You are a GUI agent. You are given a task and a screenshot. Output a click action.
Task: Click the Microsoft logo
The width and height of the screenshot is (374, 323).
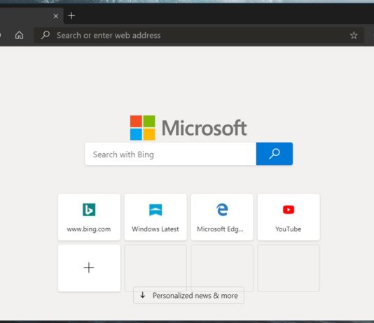coord(188,128)
